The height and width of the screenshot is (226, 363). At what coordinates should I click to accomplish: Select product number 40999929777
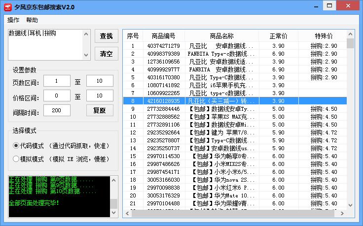(x=163, y=69)
